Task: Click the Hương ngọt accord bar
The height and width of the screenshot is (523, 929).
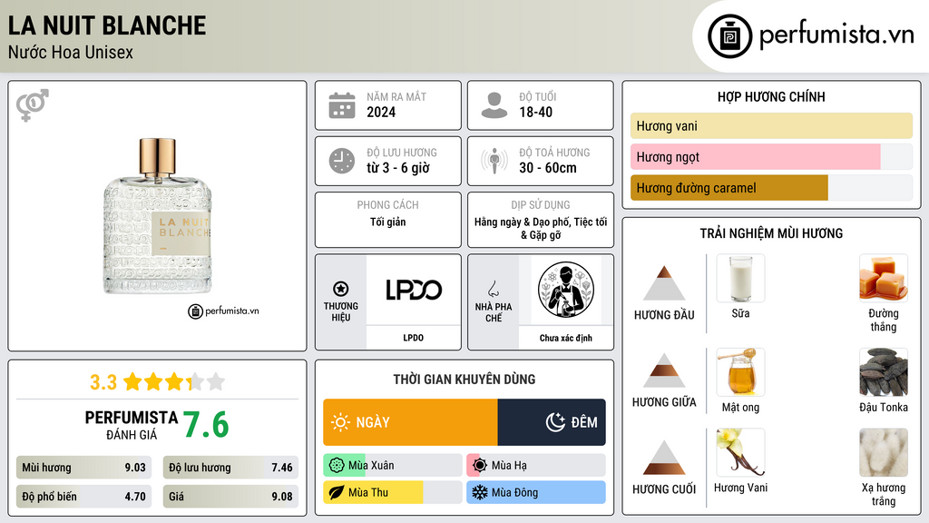Action: [x=771, y=156]
